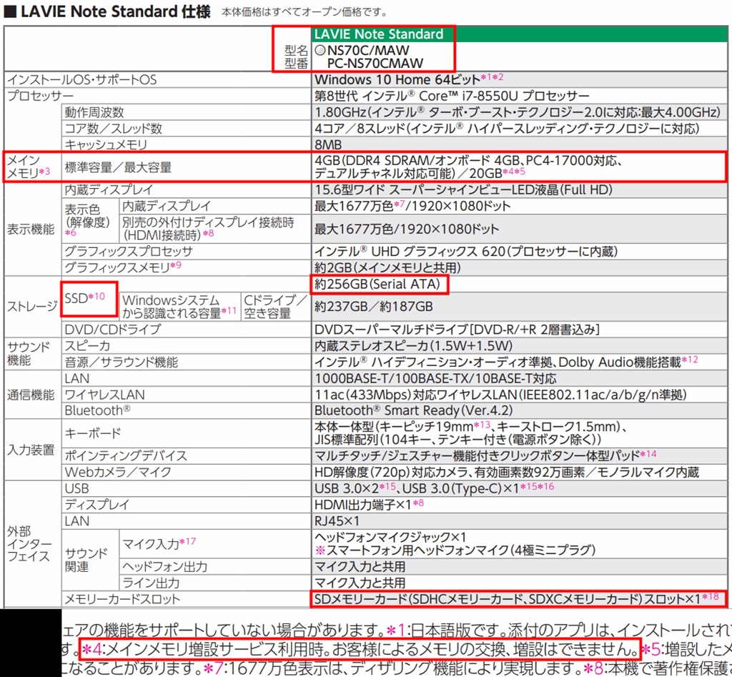Viewport: 732px width, 677px height.
Task: Select the model number 'PC-NS70CMAW'
Action: tap(375, 63)
